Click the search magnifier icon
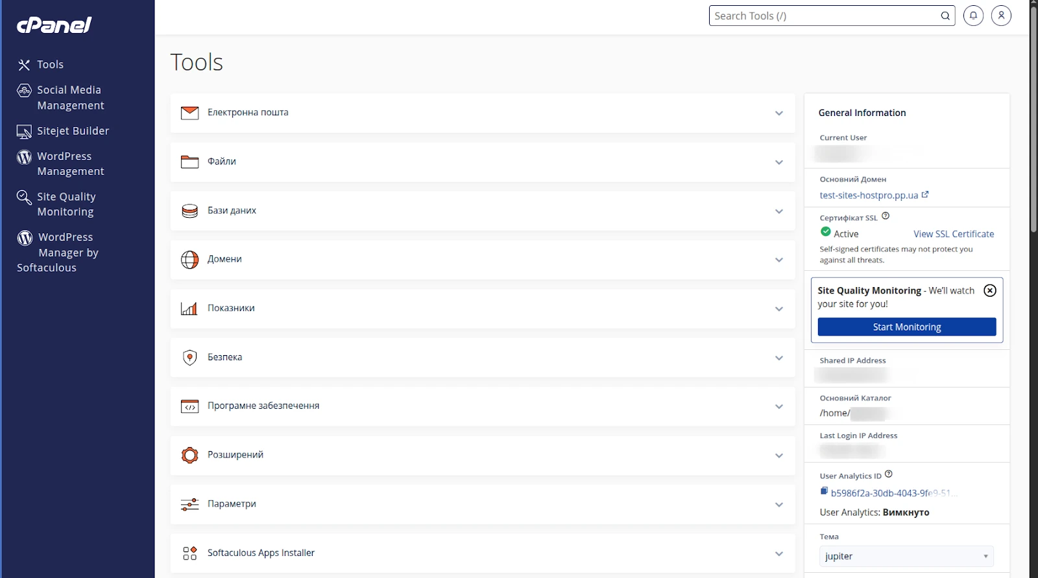Viewport: 1038px width, 578px height. (945, 16)
